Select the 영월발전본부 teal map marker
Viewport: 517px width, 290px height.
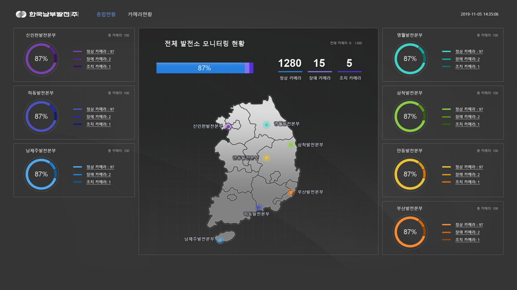coord(266,125)
